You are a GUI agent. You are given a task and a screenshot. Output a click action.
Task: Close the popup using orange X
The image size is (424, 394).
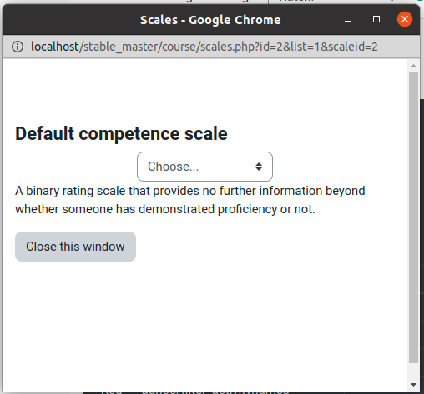(405, 19)
